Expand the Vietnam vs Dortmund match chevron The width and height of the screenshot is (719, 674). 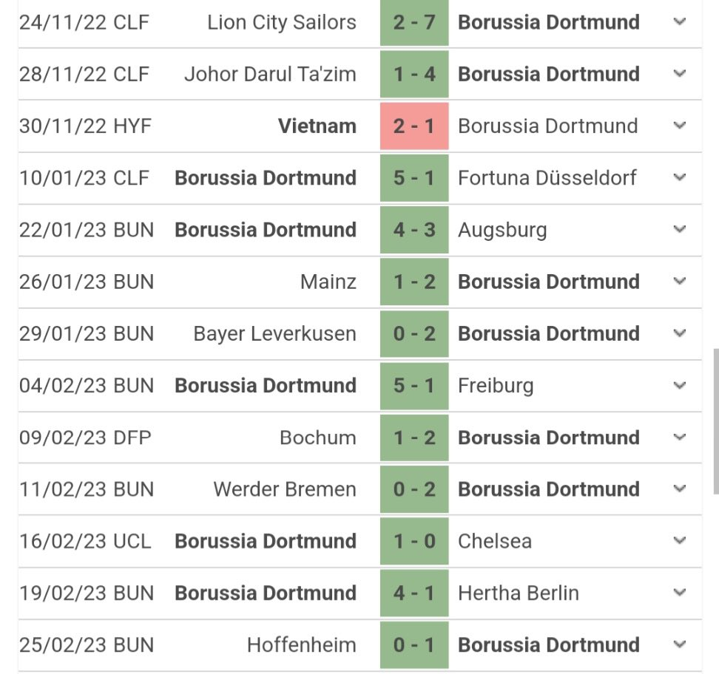680,126
